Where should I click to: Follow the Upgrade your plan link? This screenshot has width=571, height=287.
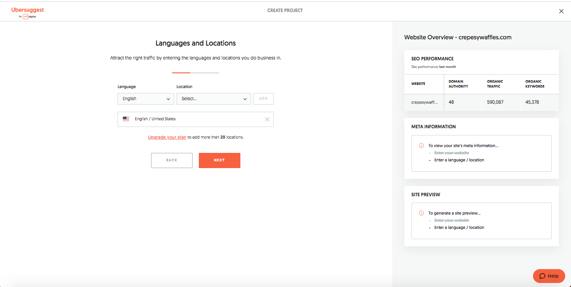coord(167,137)
